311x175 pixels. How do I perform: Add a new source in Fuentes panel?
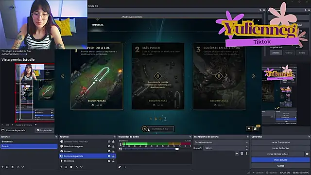coord(61,167)
